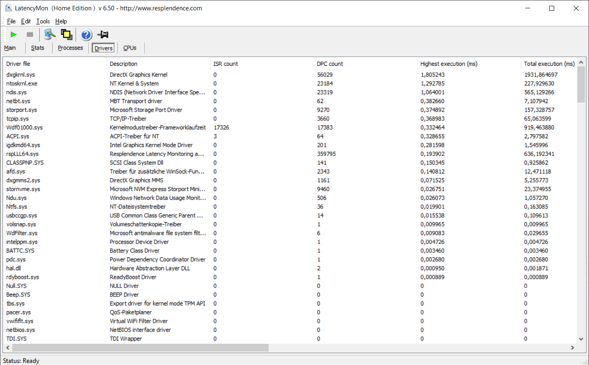Click the overlapping yellow windows icon

66,35
